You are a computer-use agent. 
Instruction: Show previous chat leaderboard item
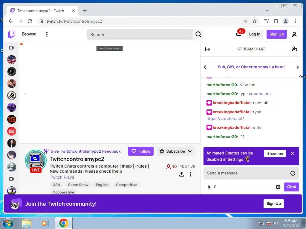click(x=205, y=67)
